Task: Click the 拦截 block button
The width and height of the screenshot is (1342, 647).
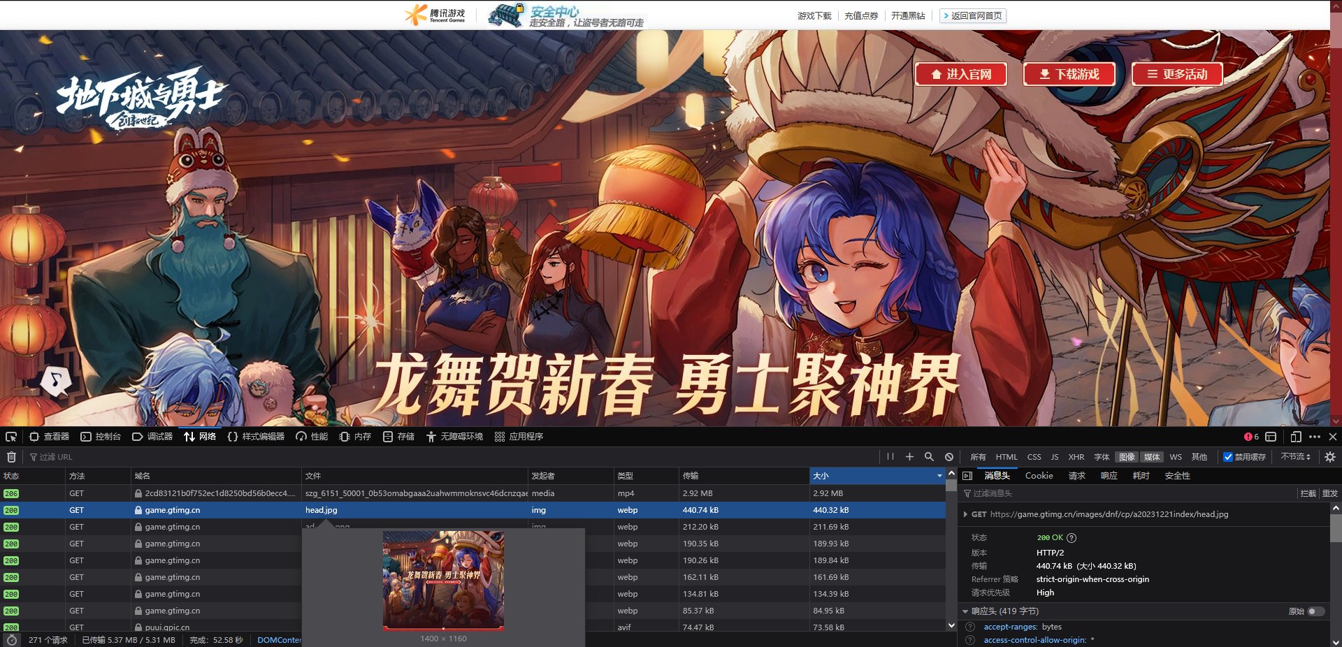Action: click(1308, 493)
